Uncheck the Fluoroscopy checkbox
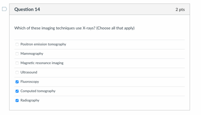Viewport: 201px width, 115px height. (x=17, y=82)
